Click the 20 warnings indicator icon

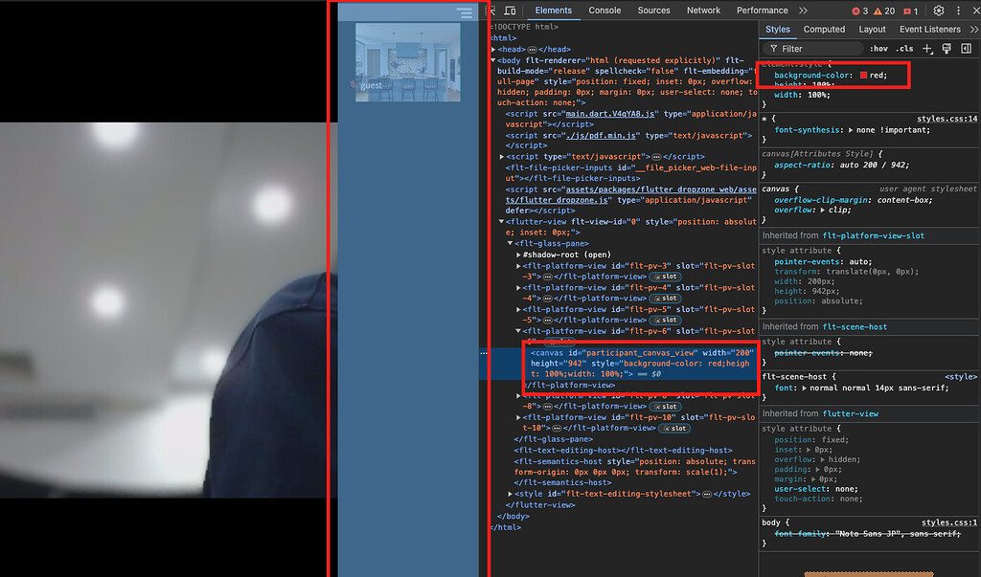(x=879, y=10)
